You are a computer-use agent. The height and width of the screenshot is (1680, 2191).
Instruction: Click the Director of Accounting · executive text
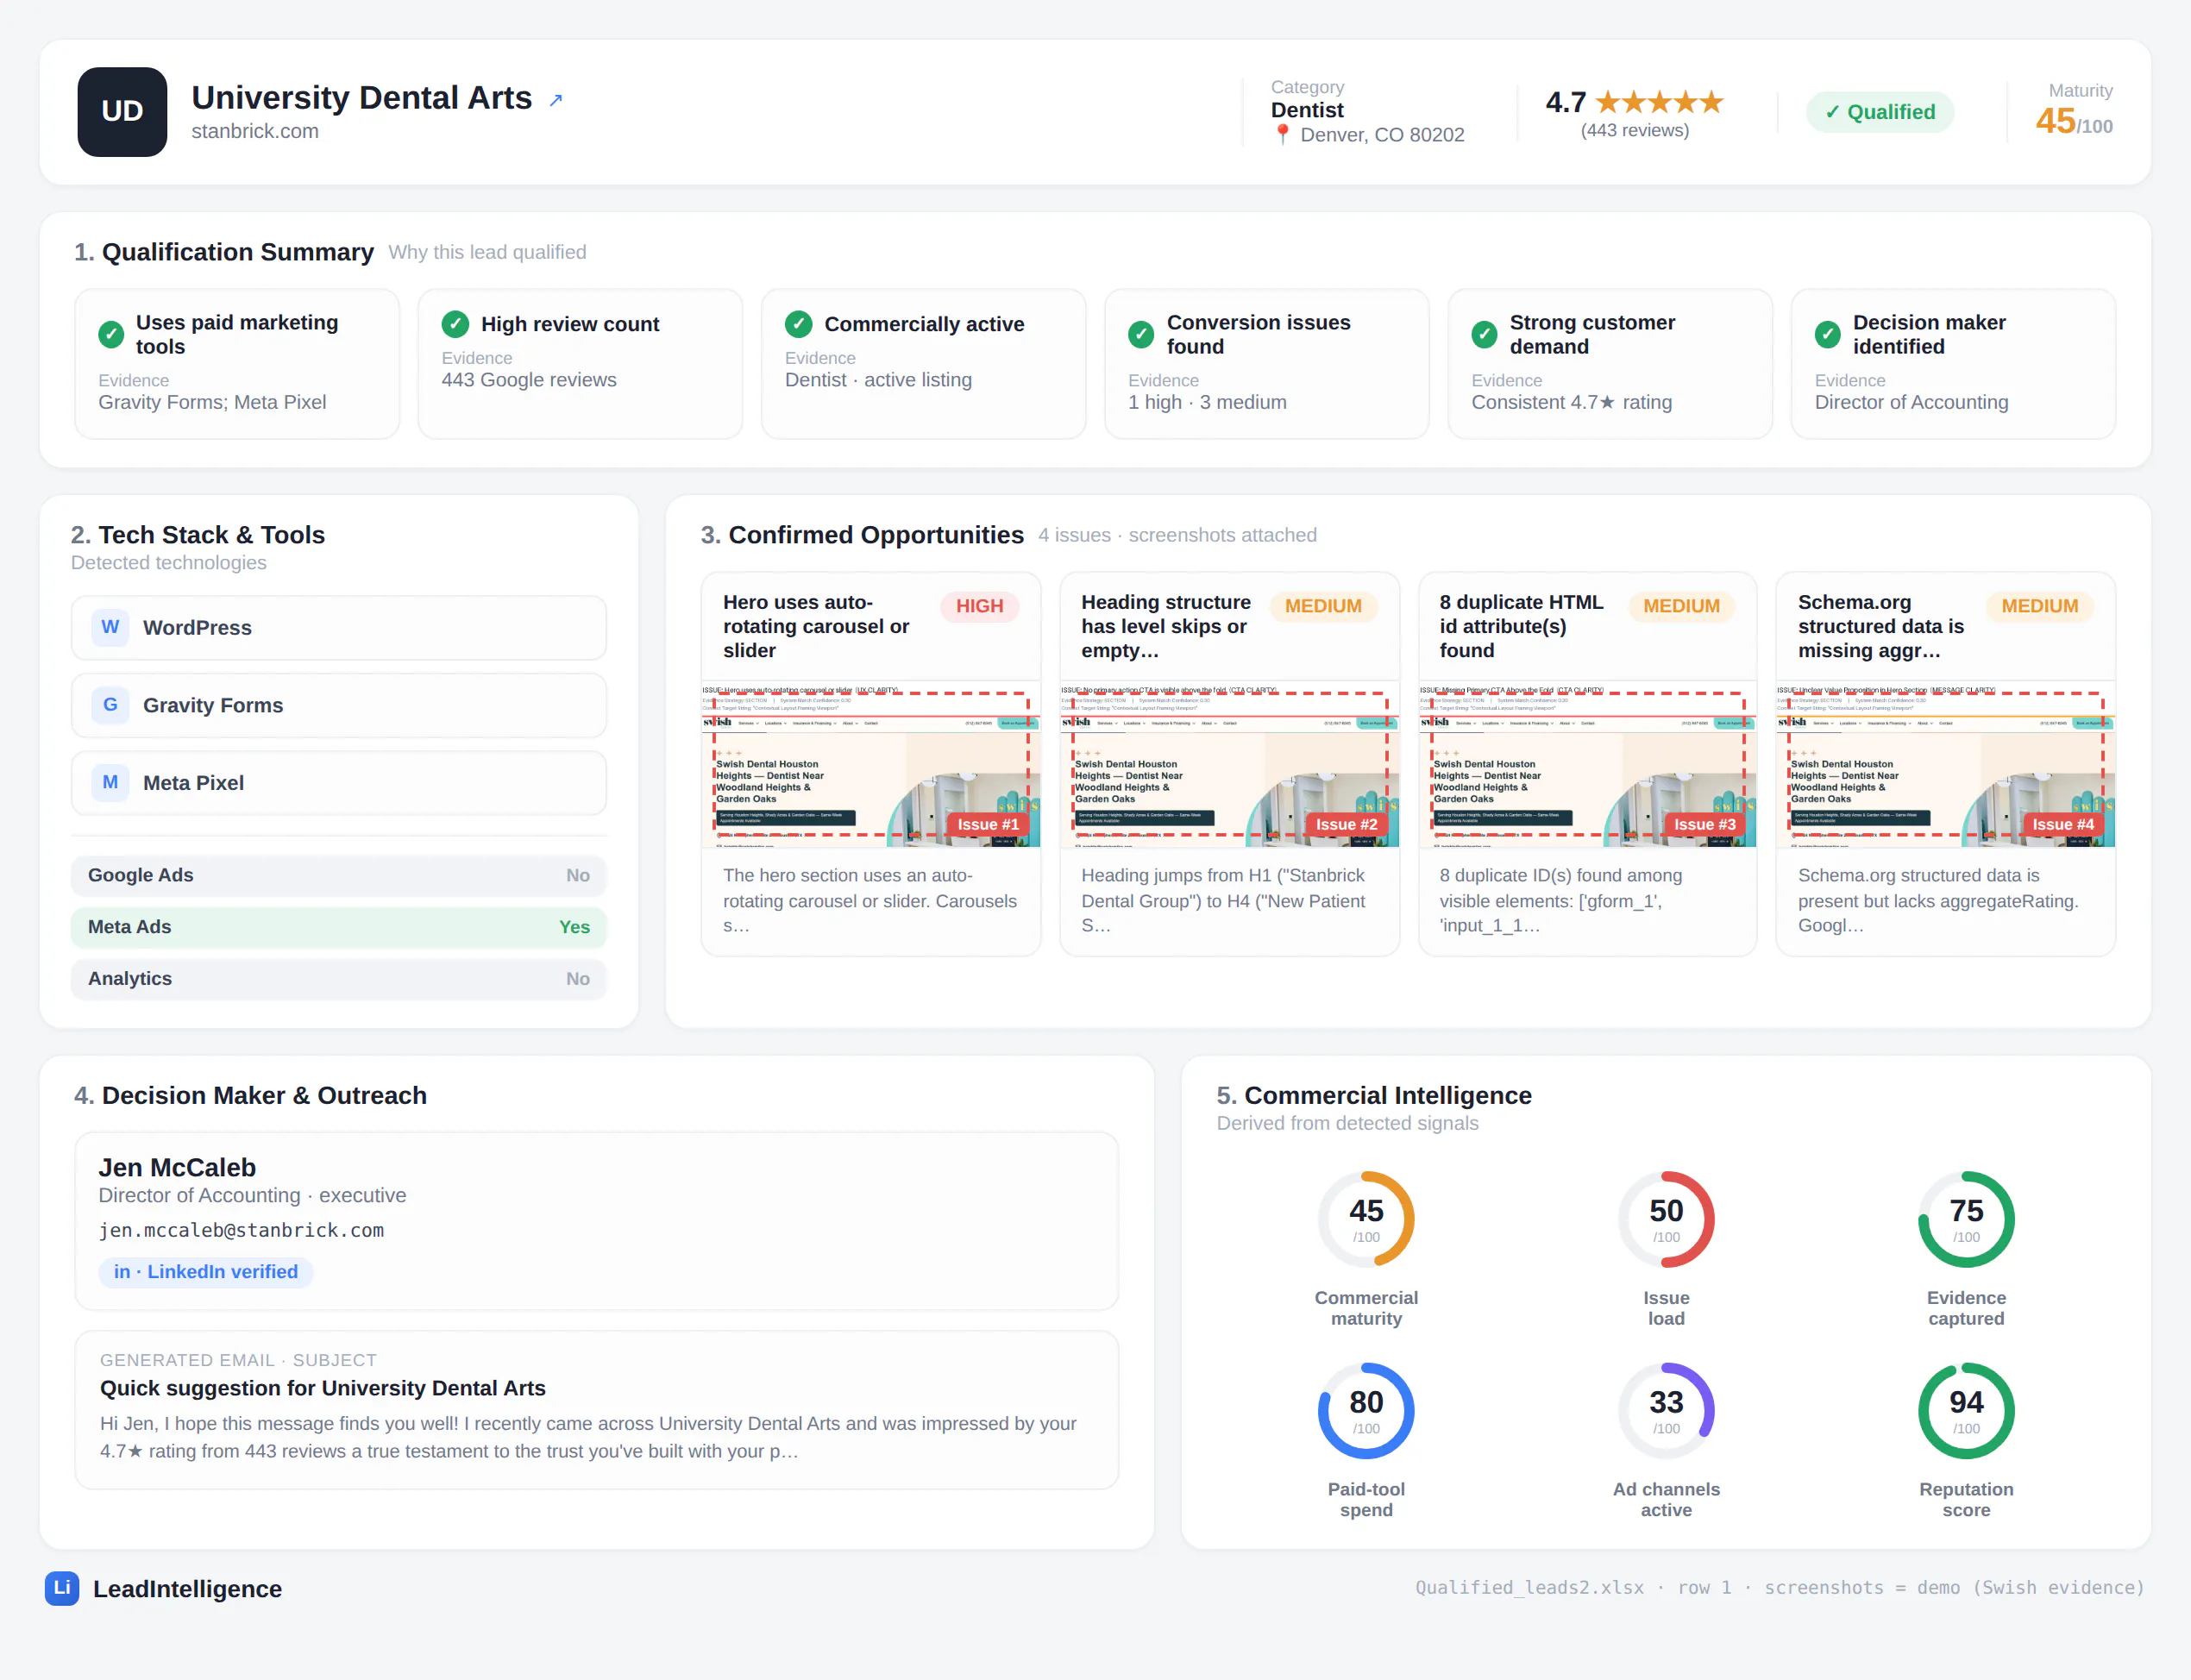[x=252, y=1195]
